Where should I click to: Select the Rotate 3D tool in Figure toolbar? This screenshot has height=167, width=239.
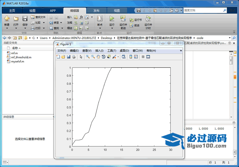104,57
